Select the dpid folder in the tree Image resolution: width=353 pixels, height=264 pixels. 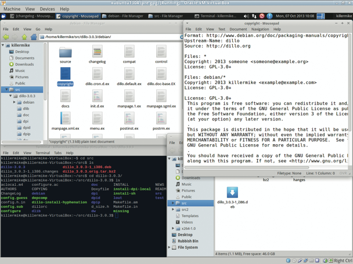coord(27,127)
